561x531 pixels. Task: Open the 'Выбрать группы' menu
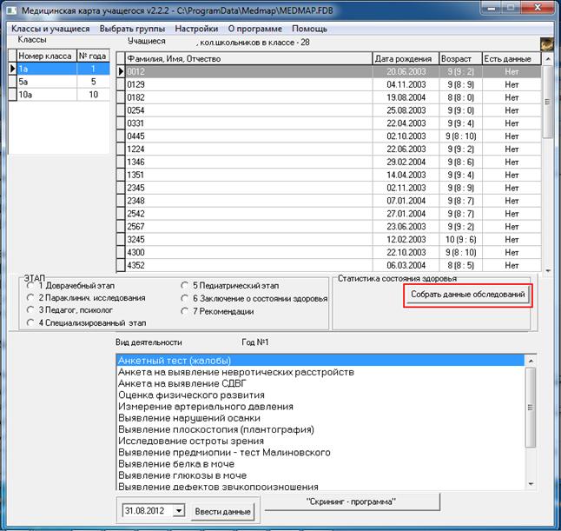(x=132, y=29)
